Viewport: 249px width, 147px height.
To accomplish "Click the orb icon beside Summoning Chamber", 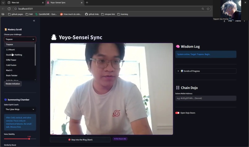I will tap(6, 100).
